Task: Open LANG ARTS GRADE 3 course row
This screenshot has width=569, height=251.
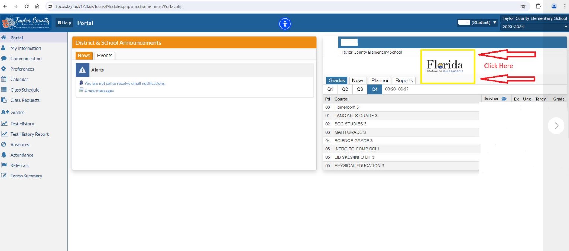Action: [x=401, y=116]
